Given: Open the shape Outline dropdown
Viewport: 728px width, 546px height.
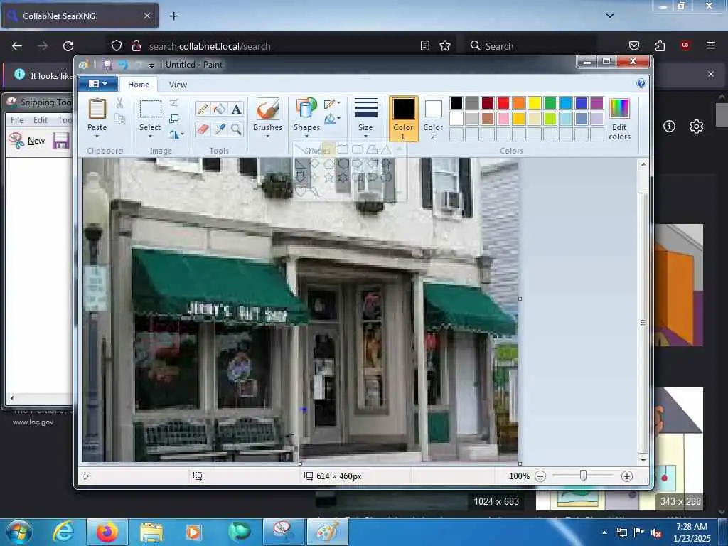Looking at the screenshot, I should click(332, 103).
